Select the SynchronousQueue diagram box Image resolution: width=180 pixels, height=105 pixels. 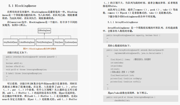point(71,42)
